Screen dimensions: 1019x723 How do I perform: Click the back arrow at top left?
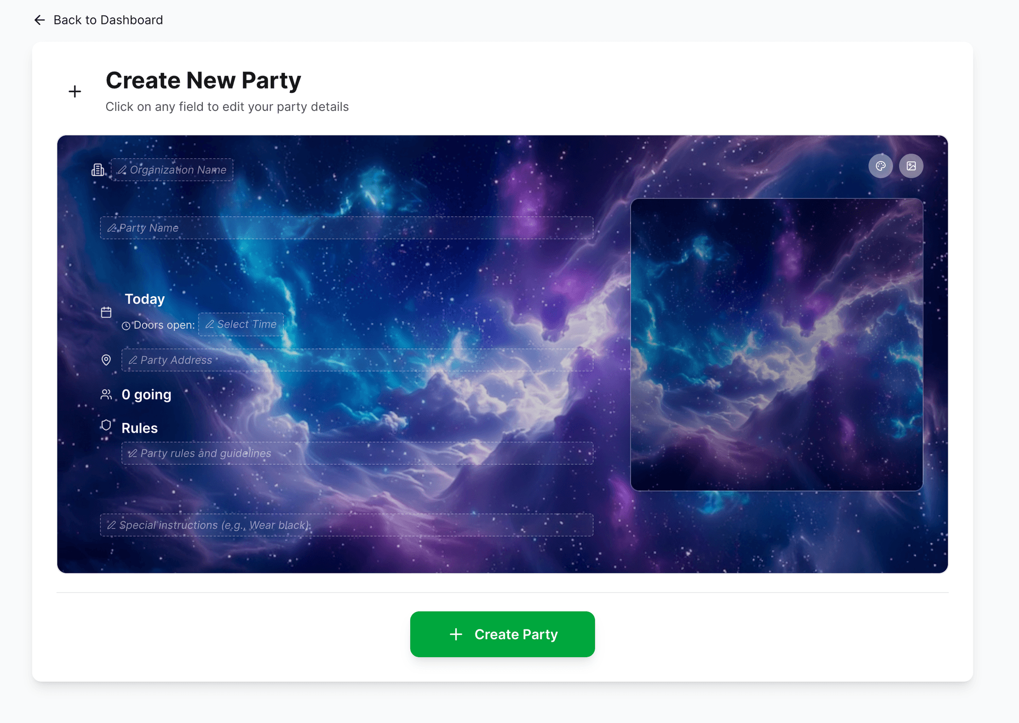[39, 20]
